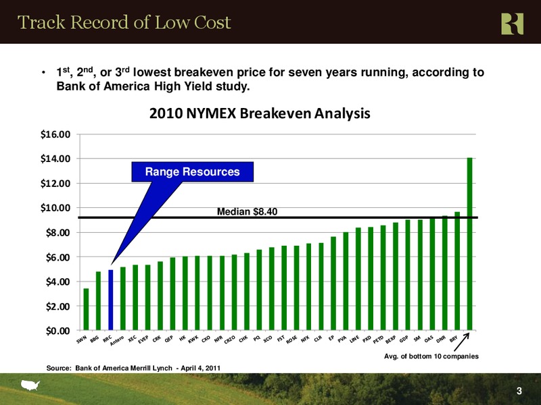The width and height of the screenshot is (541, 405).
Task: Click the 'PVA' ticker label
Action: click(x=342, y=339)
